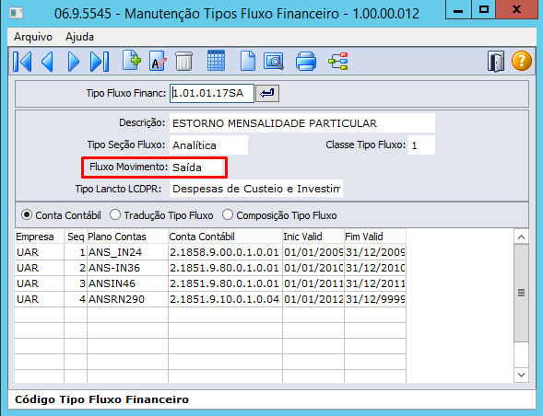Go to the first record

[22, 62]
